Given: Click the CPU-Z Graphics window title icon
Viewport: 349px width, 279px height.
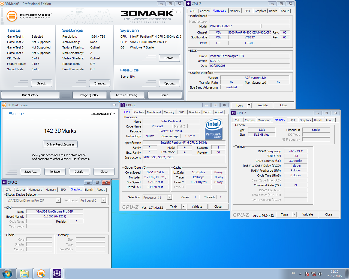Looking at the screenshot, I should [x=4, y=182].
